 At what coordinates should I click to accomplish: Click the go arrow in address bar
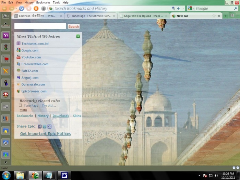(178, 9)
